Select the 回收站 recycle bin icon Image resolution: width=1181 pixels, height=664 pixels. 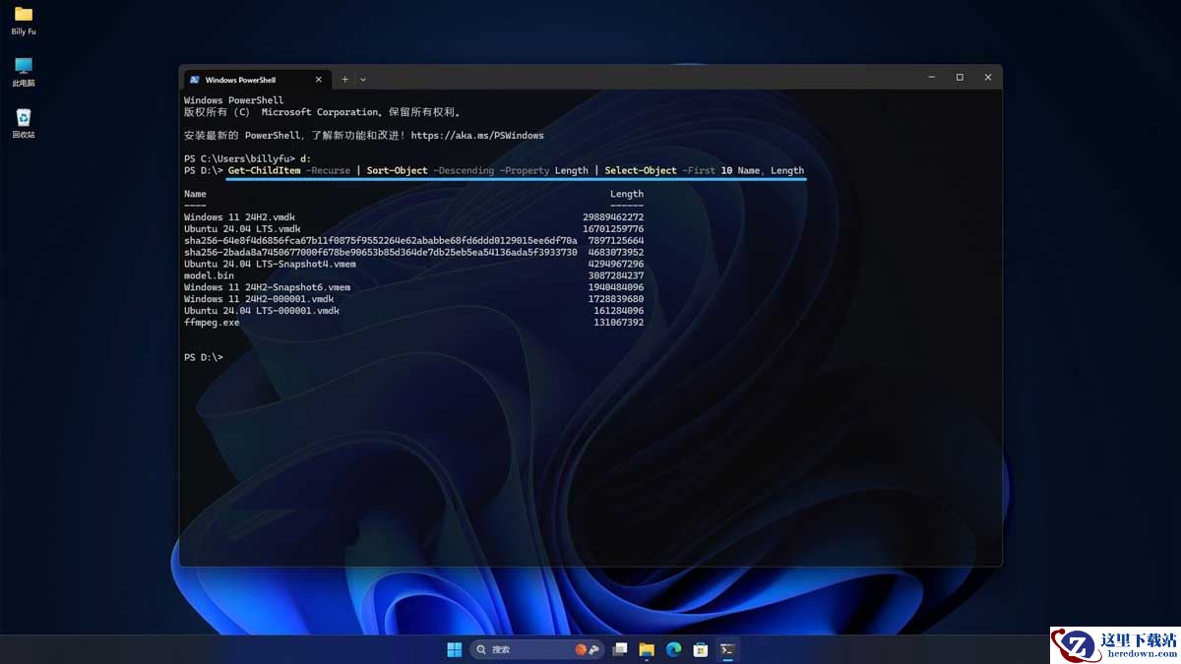tap(24, 124)
